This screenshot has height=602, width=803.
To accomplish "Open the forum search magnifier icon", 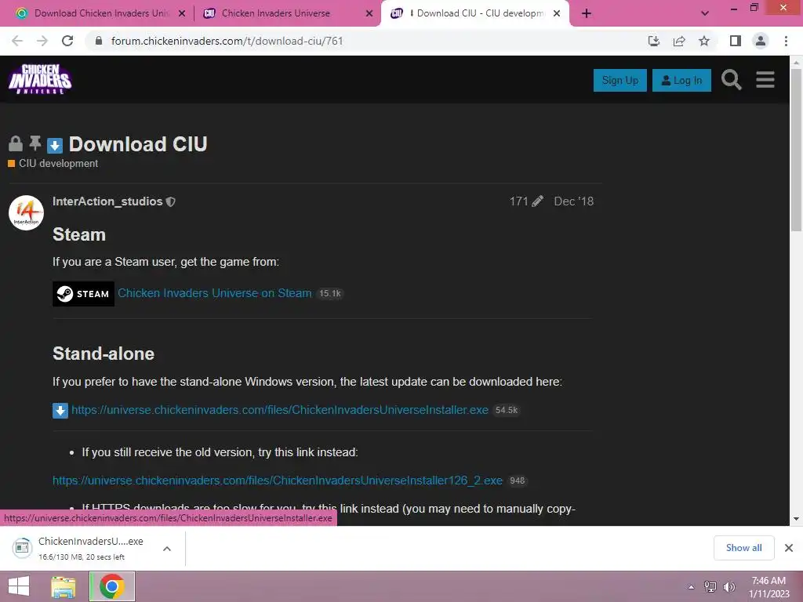I will point(732,80).
